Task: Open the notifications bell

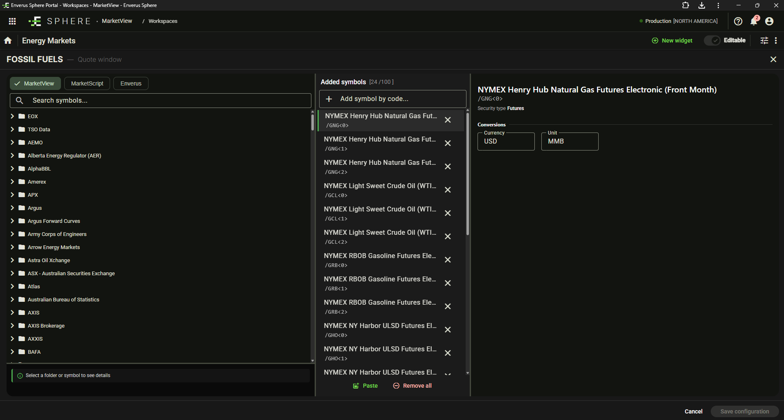Action: coord(754,21)
